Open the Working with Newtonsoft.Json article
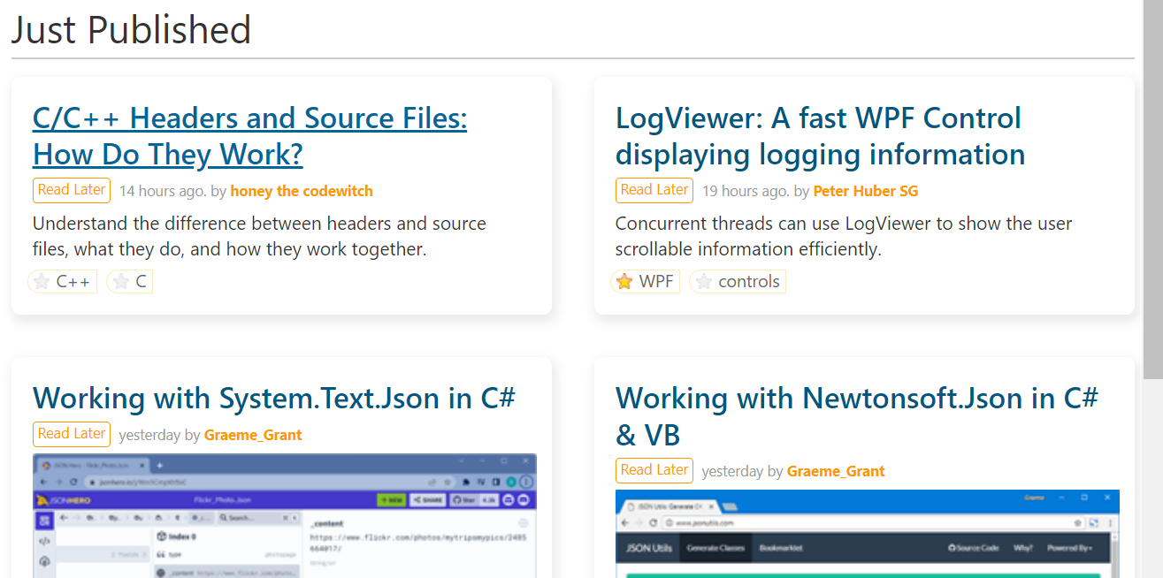 (x=857, y=416)
